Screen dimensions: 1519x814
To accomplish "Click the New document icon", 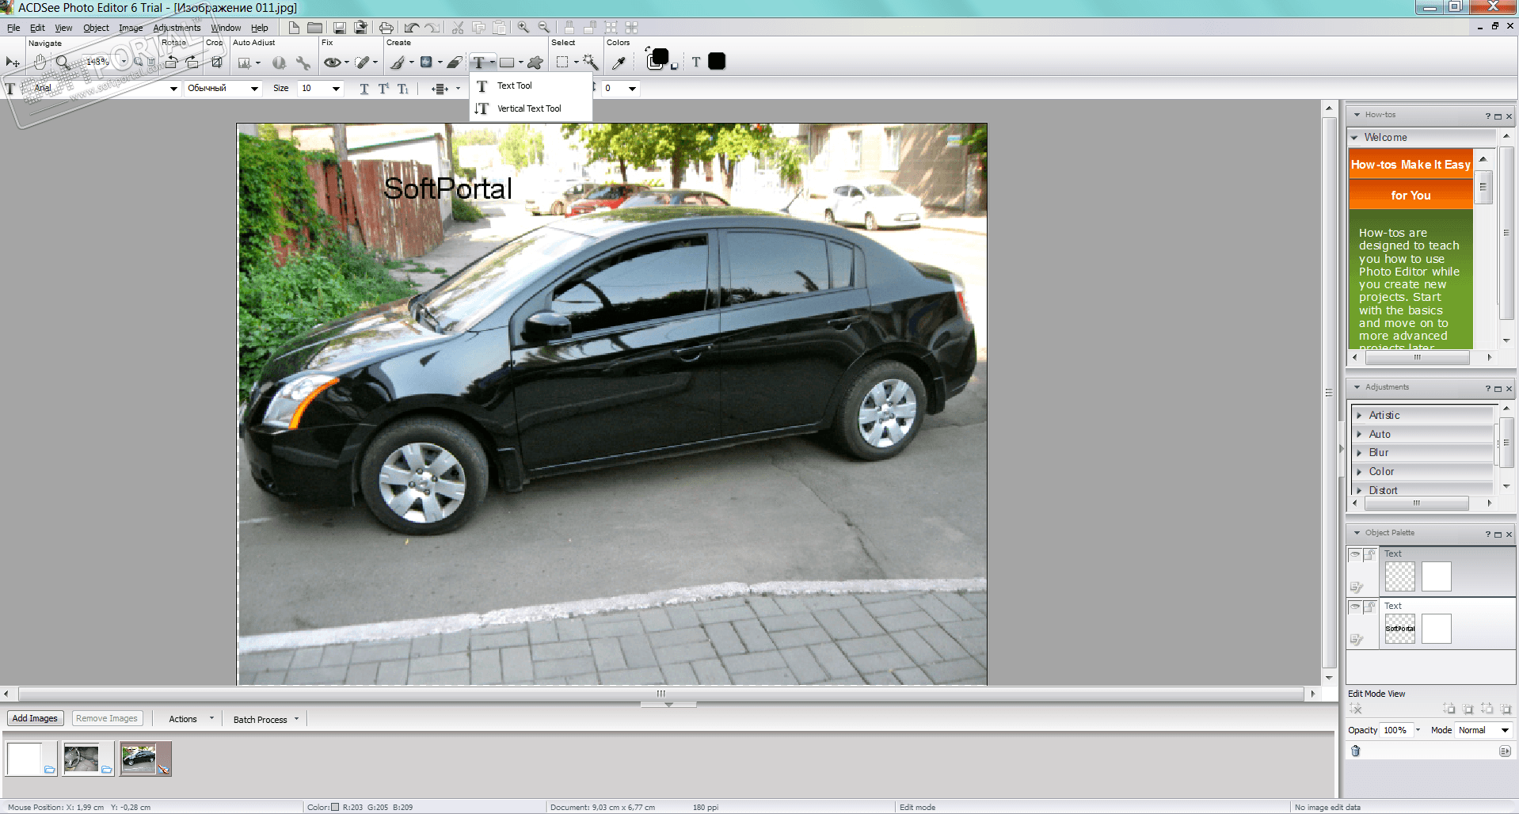I will click(x=294, y=28).
